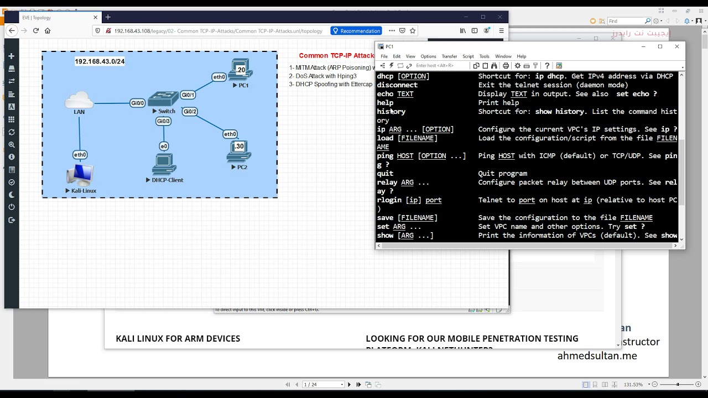
Task: Toggle Firefox sidebar view icon
Action: click(x=475, y=31)
